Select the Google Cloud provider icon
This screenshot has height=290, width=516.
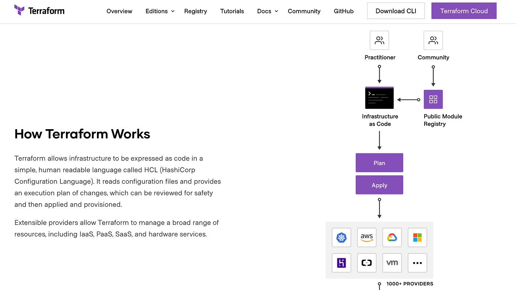click(x=392, y=237)
